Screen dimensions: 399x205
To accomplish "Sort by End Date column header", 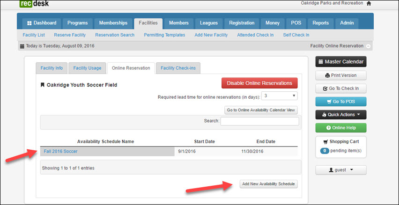I will (x=266, y=141).
